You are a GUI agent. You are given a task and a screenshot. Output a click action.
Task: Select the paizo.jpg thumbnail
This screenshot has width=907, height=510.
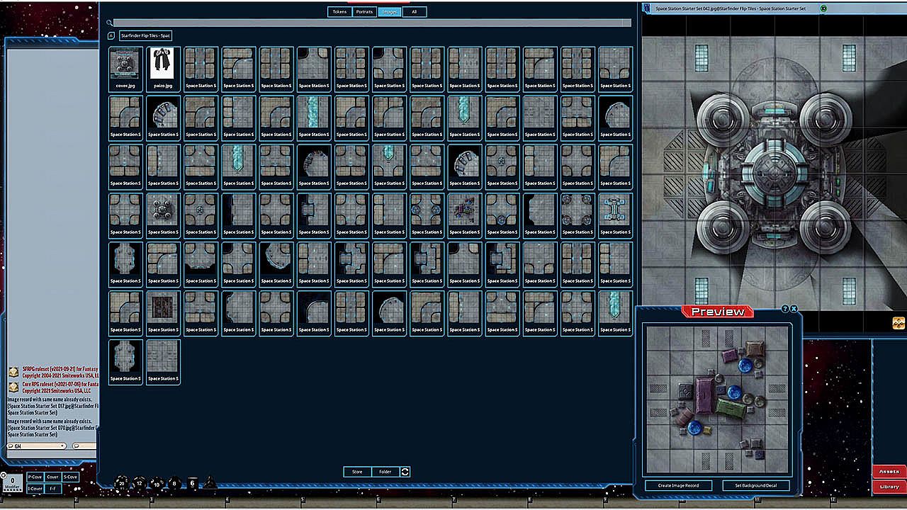pyautogui.click(x=163, y=69)
